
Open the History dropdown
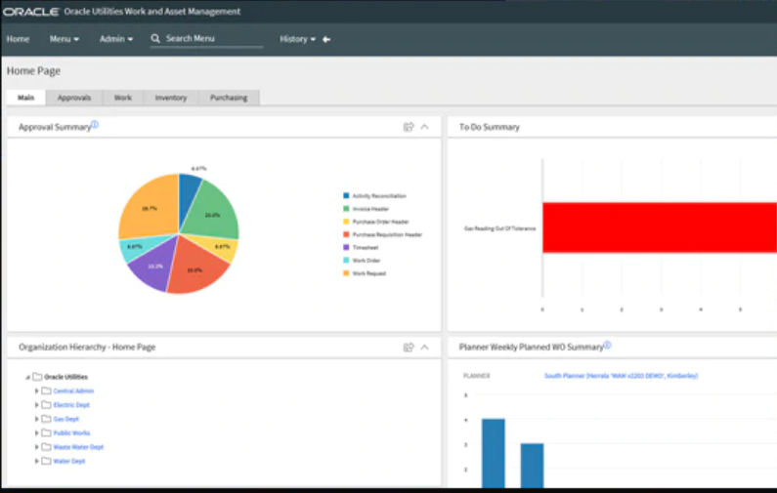click(x=297, y=39)
